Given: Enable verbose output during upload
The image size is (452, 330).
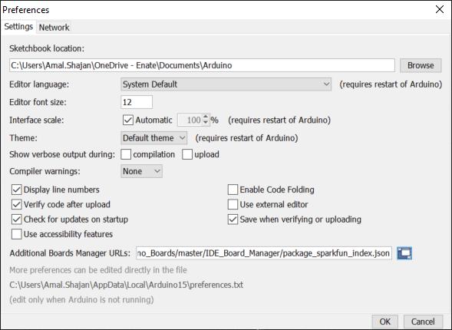Looking at the screenshot, I should click(187, 154).
